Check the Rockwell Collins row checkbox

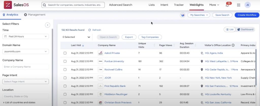[65, 69]
